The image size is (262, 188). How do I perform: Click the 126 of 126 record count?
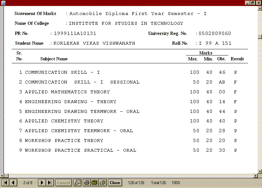(x=136, y=183)
